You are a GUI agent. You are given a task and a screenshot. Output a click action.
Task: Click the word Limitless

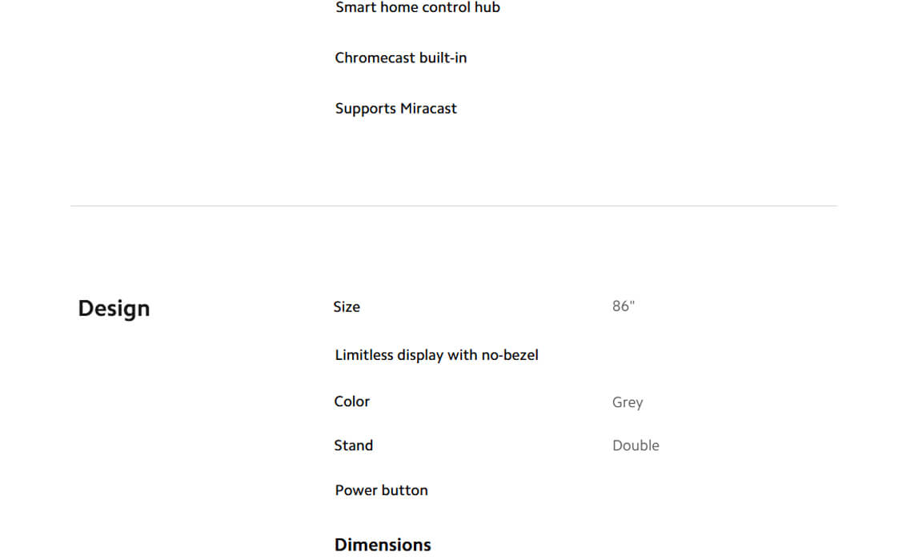(364, 355)
